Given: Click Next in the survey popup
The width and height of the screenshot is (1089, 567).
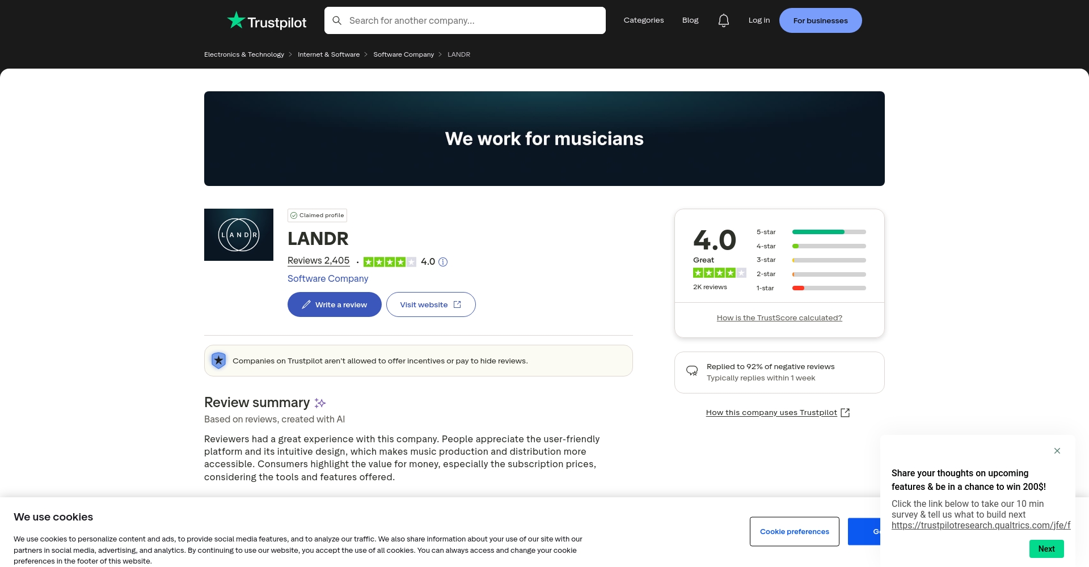Looking at the screenshot, I should point(1046,549).
